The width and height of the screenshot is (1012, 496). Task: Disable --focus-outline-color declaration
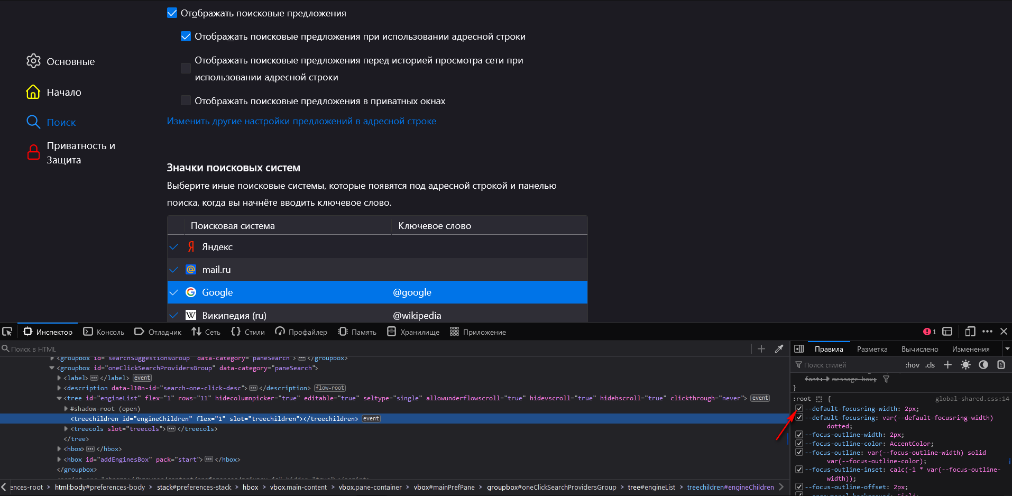[799, 444]
